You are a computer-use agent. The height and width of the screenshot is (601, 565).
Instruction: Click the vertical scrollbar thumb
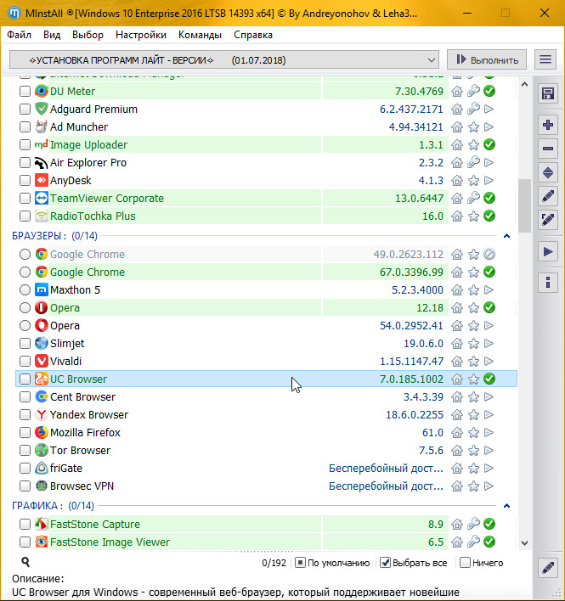(524, 205)
